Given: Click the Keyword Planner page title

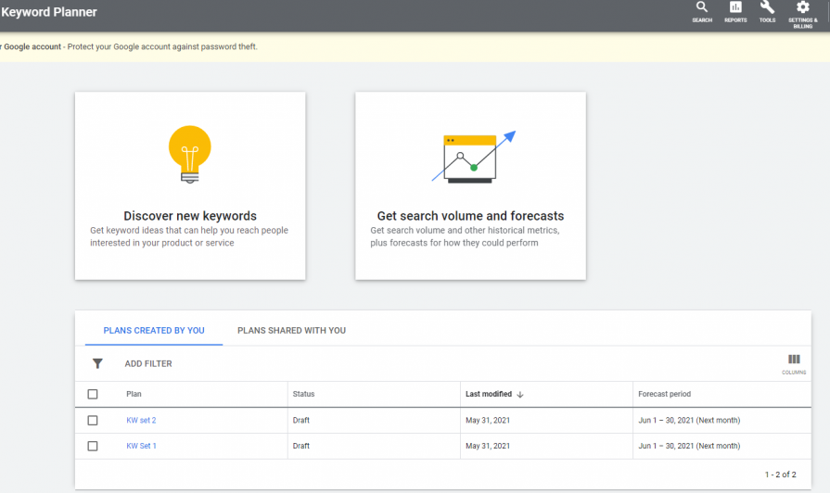Looking at the screenshot, I should coord(49,12).
